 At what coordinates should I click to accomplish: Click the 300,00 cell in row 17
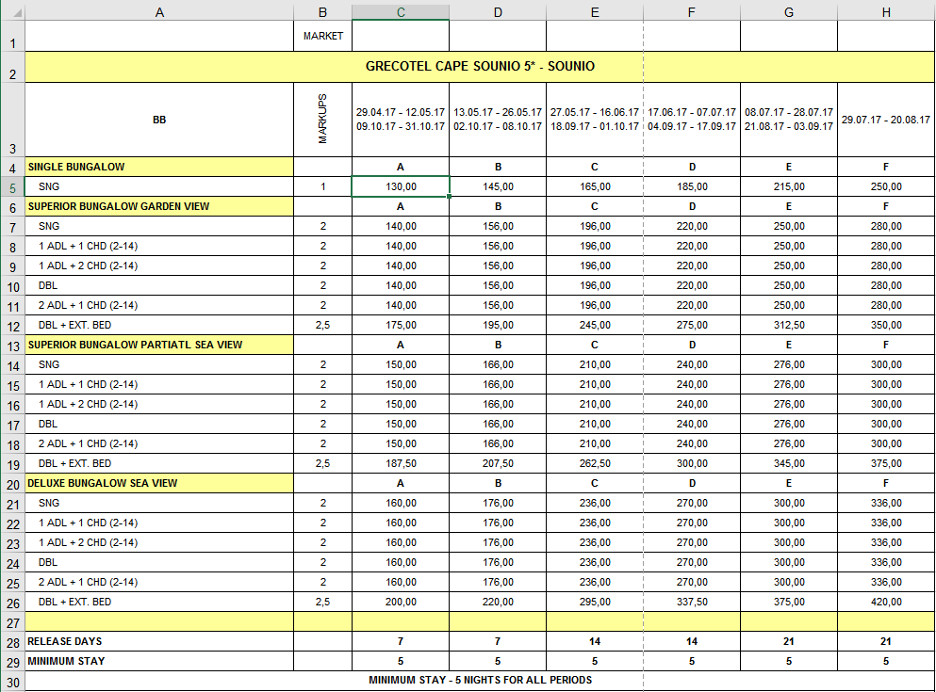tap(886, 424)
